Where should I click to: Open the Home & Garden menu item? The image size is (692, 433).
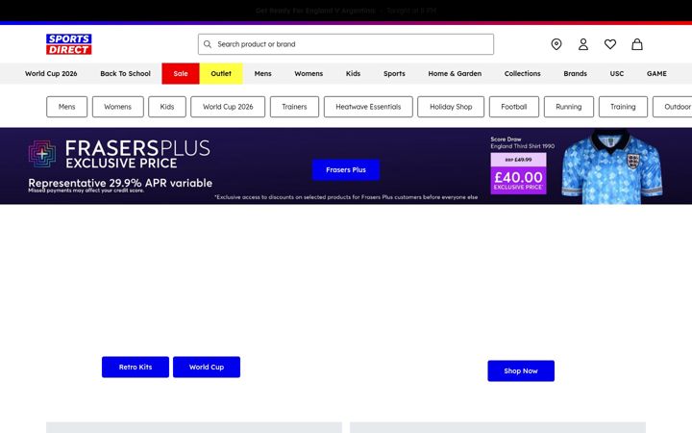455,73
